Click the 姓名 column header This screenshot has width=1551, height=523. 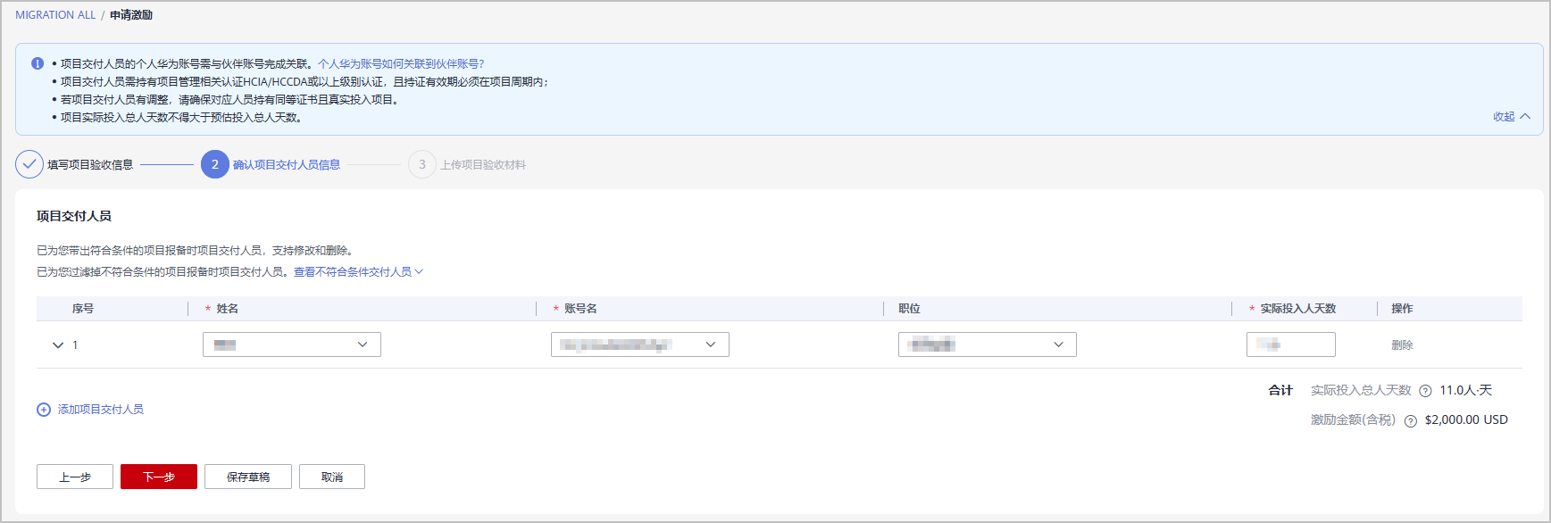point(227,309)
